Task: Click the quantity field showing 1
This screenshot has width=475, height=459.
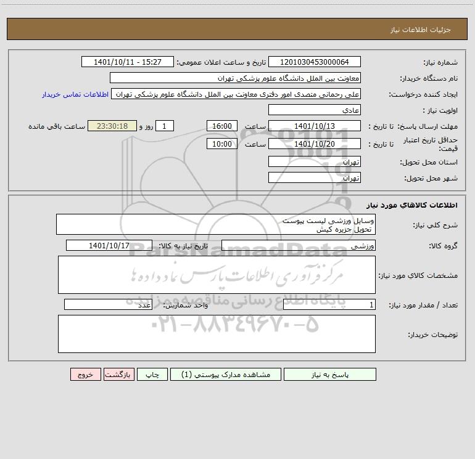Action: pyautogui.click(x=329, y=305)
